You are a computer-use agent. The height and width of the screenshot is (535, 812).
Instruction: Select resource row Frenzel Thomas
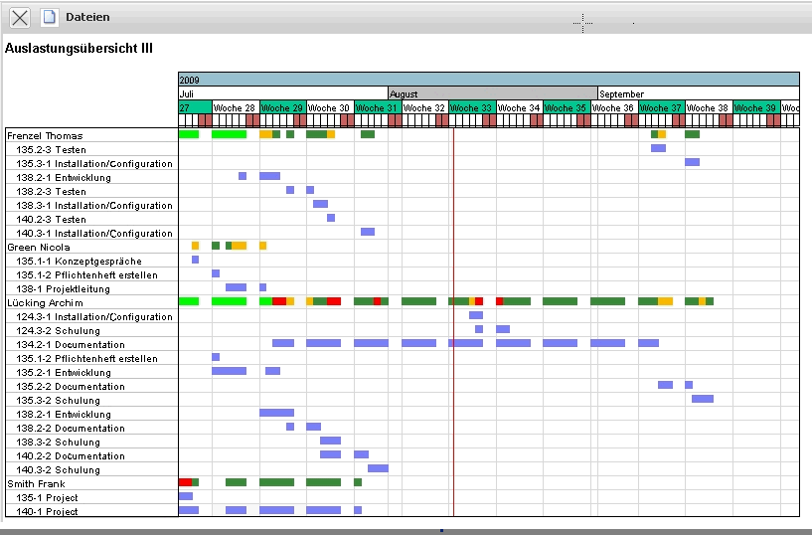pyautogui.click(x=91, y=135)
